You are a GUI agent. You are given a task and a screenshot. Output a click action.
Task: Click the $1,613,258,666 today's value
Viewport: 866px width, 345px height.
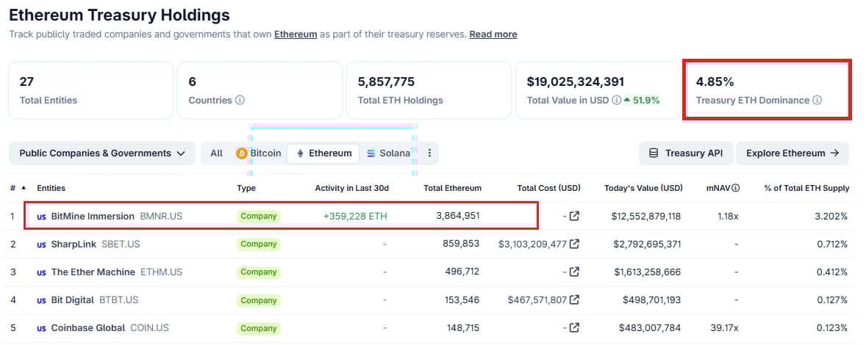647,272
